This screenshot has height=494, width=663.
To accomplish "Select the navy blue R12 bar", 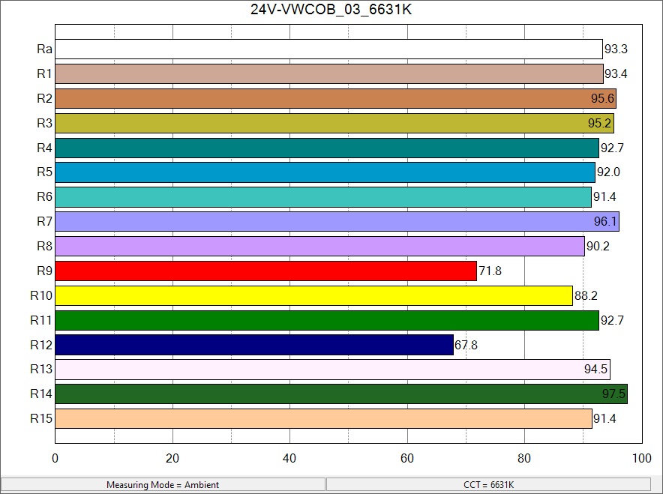I will click(254, 345).
